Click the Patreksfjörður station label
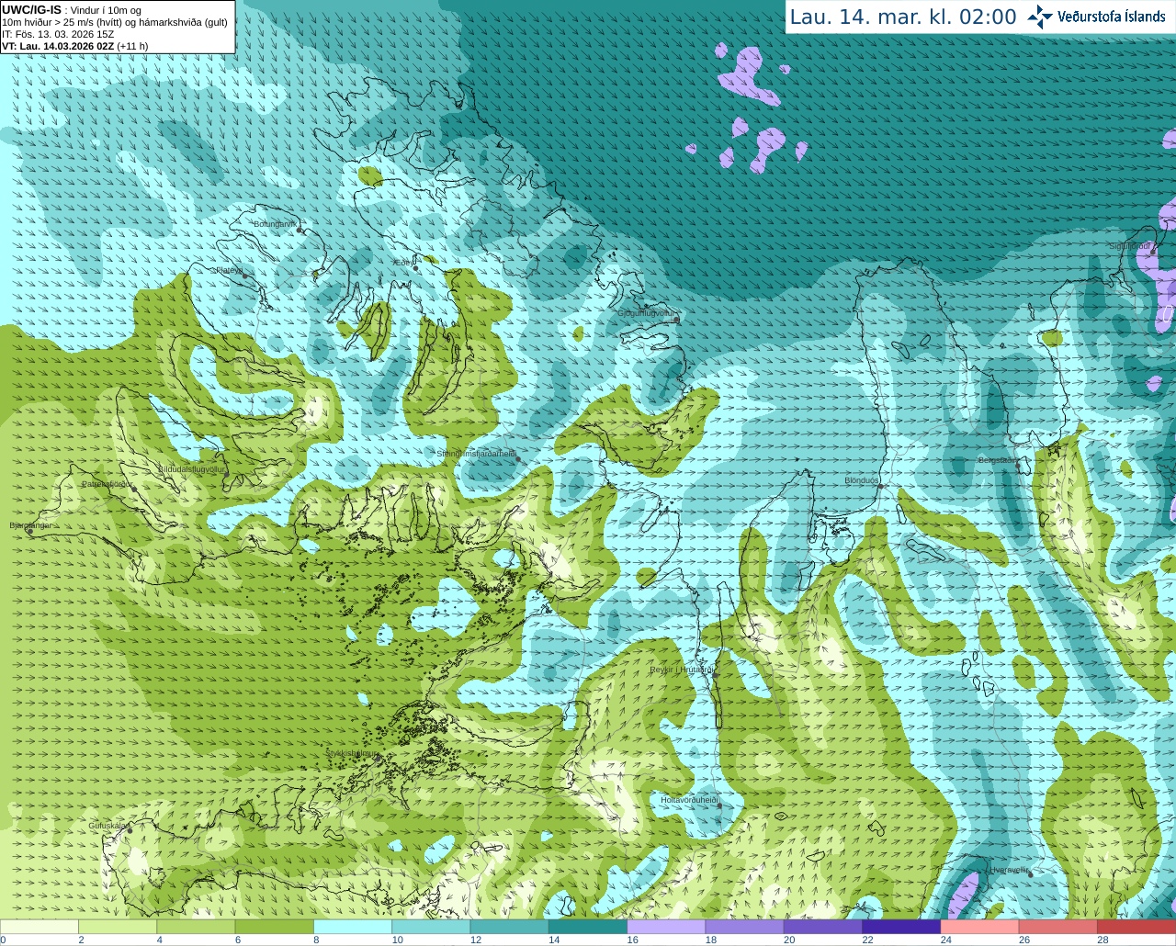Image resolution: width=1176 pixels, height=946 pixels. pyautogui.click(x=107, y=483)
